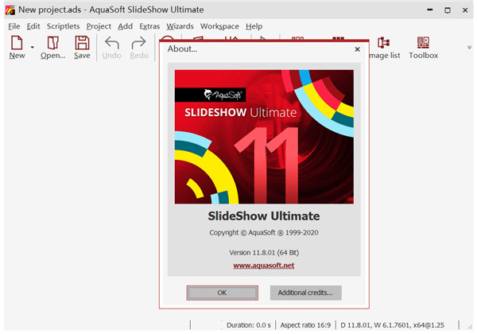Expand the New button dropdown arrow
Screen dimensions: 477x334
32,47
